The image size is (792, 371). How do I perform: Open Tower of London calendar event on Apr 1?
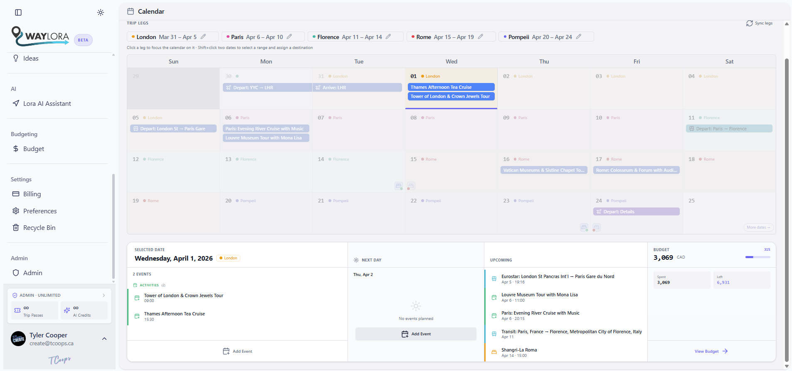[451, 96]
